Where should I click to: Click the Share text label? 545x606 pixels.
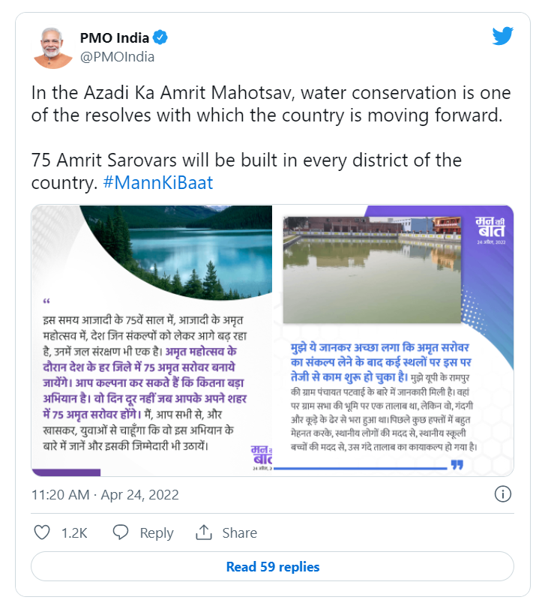point(239,533)
